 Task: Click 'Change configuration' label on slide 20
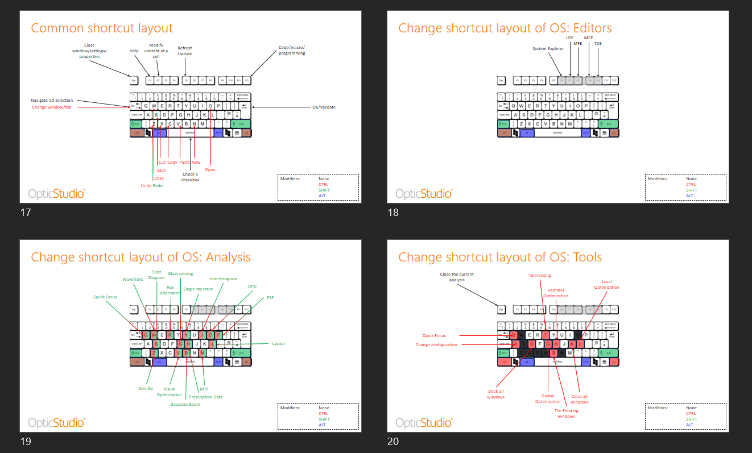[436, 344]
